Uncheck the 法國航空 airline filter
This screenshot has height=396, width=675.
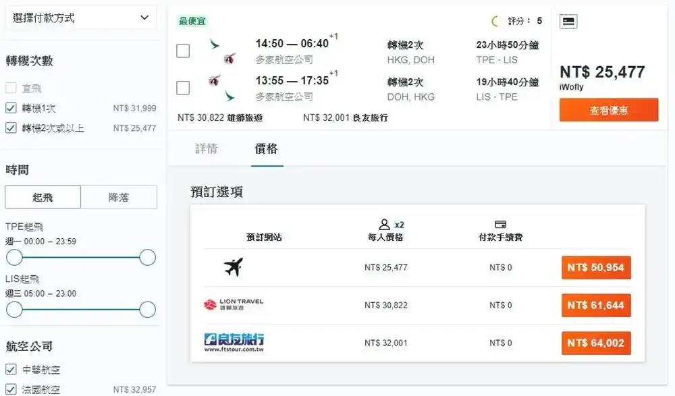[11, 389]
